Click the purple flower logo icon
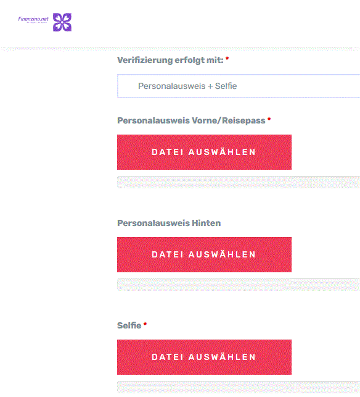The image size is (360, 397). [x=62, y=22]
